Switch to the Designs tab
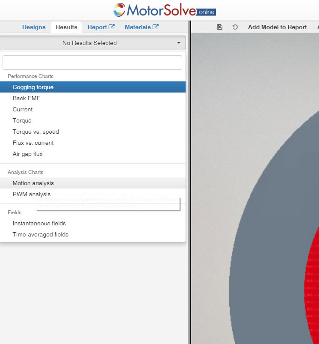 click(x=34, y=27)
